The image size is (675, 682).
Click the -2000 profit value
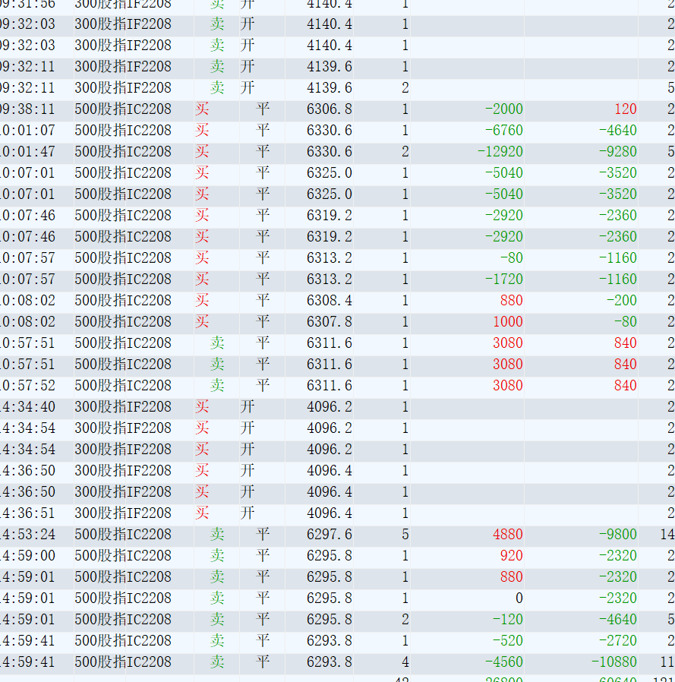[x=503, y=109]
